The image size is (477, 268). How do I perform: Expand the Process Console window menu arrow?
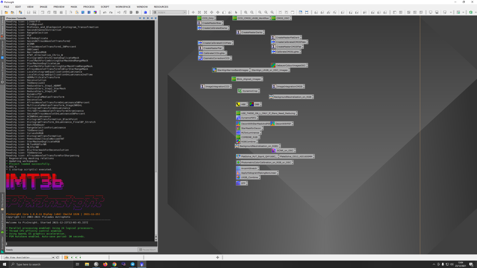pos(140,18)
